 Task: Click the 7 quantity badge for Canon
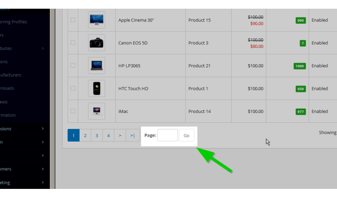[303, 43]
